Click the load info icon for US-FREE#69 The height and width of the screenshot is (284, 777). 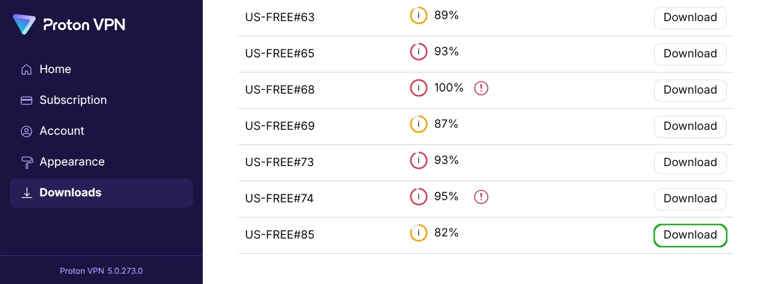[x=419, y=124]
